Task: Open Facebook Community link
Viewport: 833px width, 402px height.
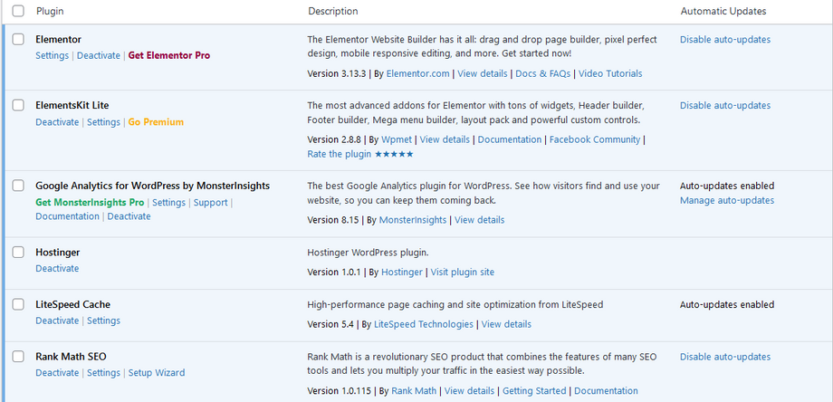Action: (x=595, y=139)
